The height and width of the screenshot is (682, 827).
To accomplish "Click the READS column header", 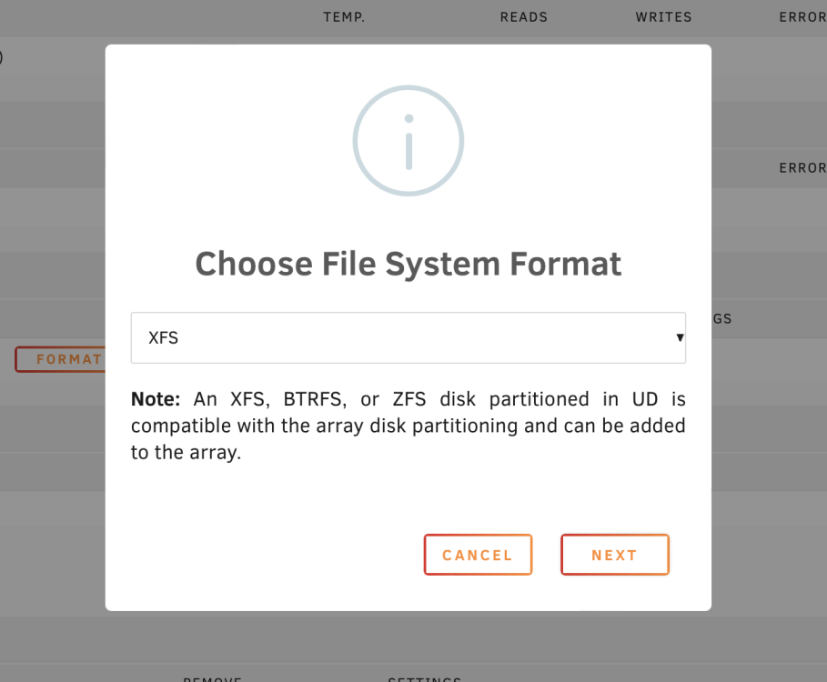I will click(524, 17).
